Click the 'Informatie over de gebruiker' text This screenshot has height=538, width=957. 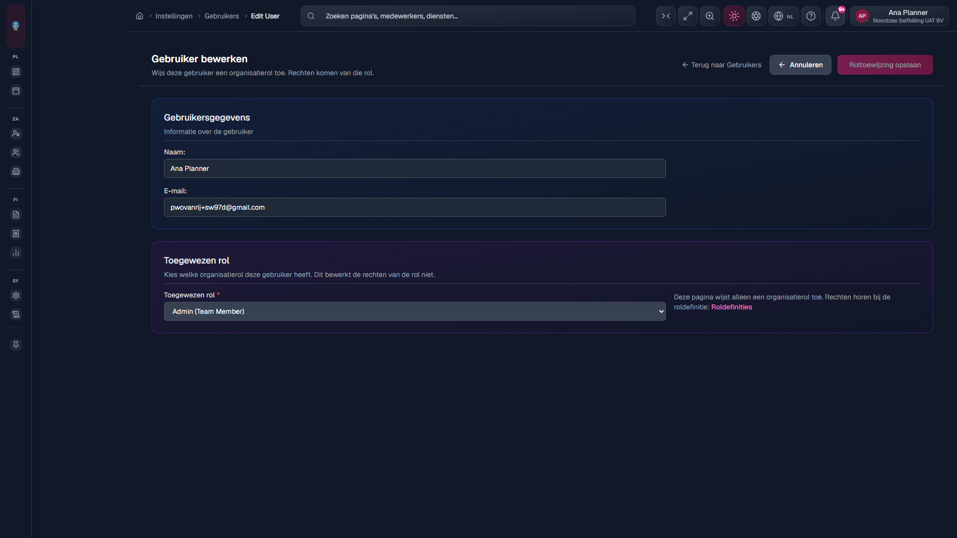pos(208,132)
